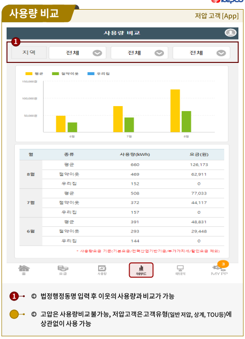The height and width of the screenshot is (339, 245).
Task: Click the 사용량 비교 header title
Action: (122, 33)
